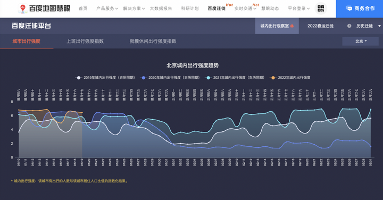Image resolution: width=383 pixels, height=200 pixels.
Task: Open 2022春运迁徙 section
Action: coord(320,26)
